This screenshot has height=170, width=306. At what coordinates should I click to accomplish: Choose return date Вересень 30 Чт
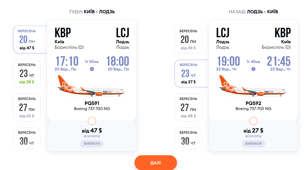(188, 139)
